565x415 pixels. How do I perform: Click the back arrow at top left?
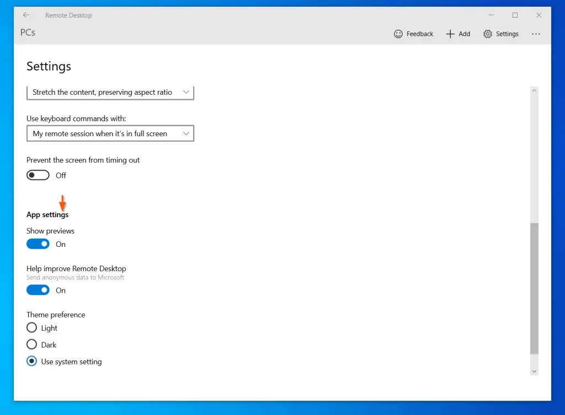(x=26, y=15)
